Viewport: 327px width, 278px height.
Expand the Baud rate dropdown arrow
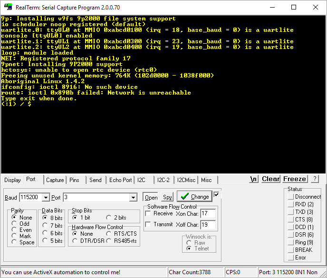(46, 197)
